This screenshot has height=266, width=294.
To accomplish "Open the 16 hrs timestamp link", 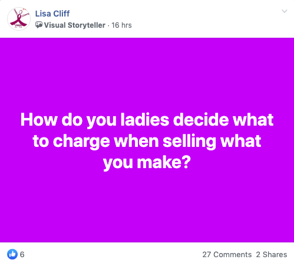I will (x=121, y=25).
